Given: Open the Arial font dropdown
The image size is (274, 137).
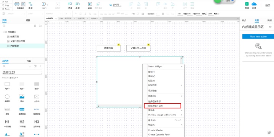Looking at the screenshot, I should [35, 14].
